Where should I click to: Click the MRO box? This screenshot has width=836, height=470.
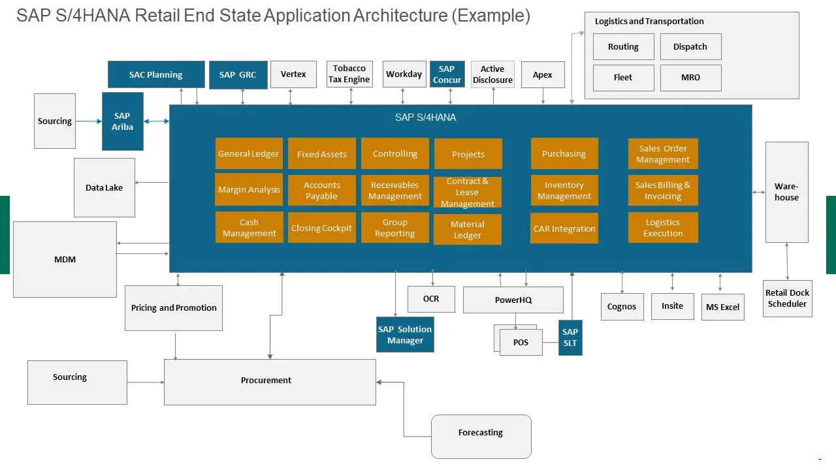coord(690,78)
